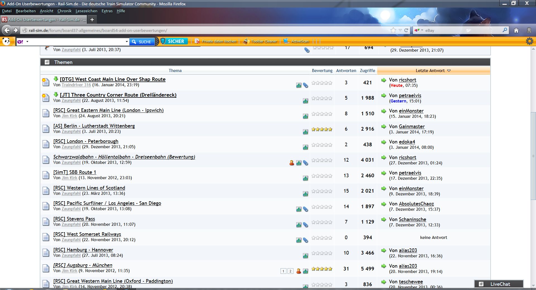Click the browser Forward arrow button
The image size is (536, 290).
point(16,30)
